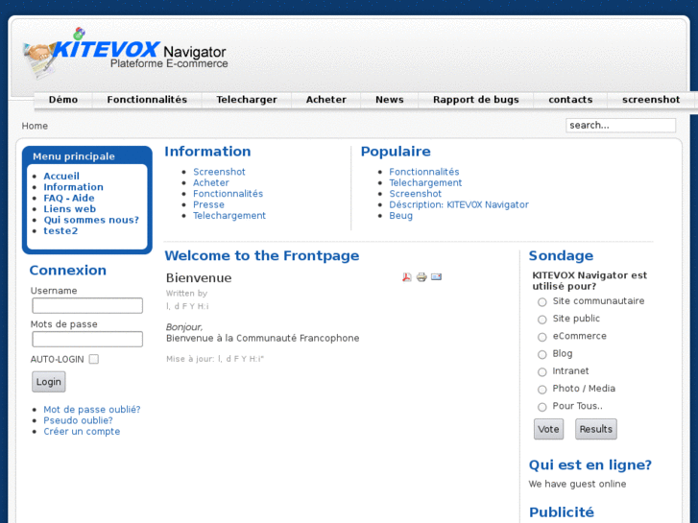Open the contacts menu item
The height and width of the screenshot is (523, 698).
pyautogui.click(x=570, y=100)
